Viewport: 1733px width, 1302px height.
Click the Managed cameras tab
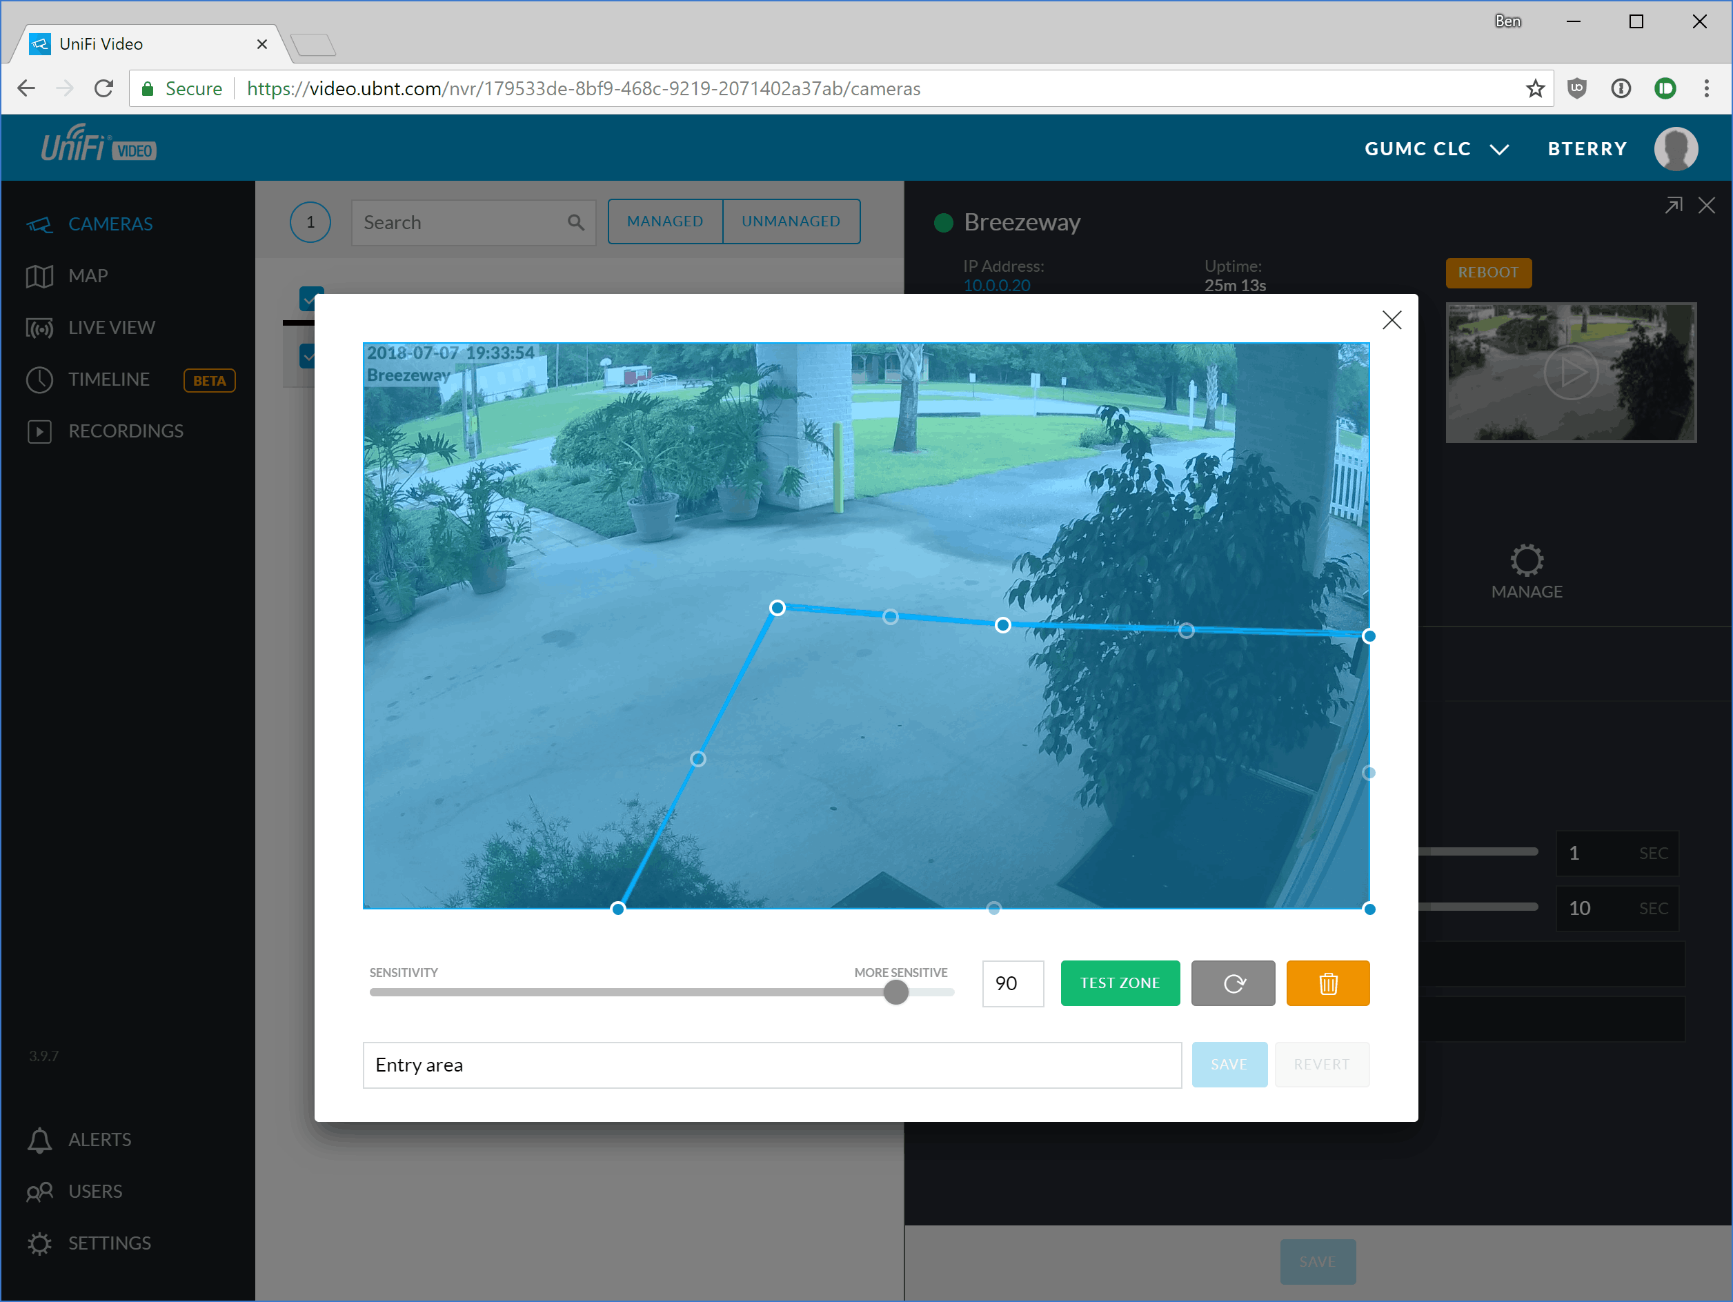point(665,221)
